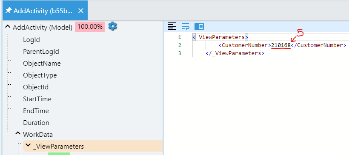Collapse the AddActivity (Model) node
Screen dimensions: 349x155
coord(8,27)
